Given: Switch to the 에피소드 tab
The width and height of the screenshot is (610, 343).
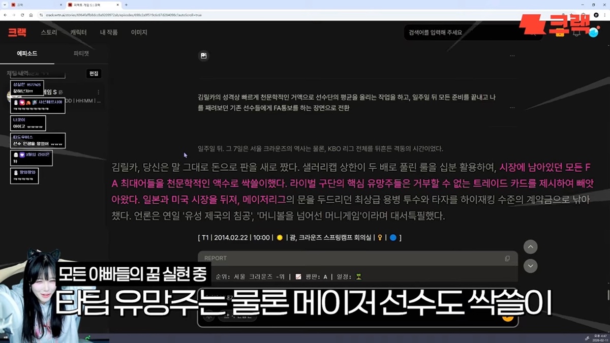Looking at the screenshot, I should pos(27,53).
